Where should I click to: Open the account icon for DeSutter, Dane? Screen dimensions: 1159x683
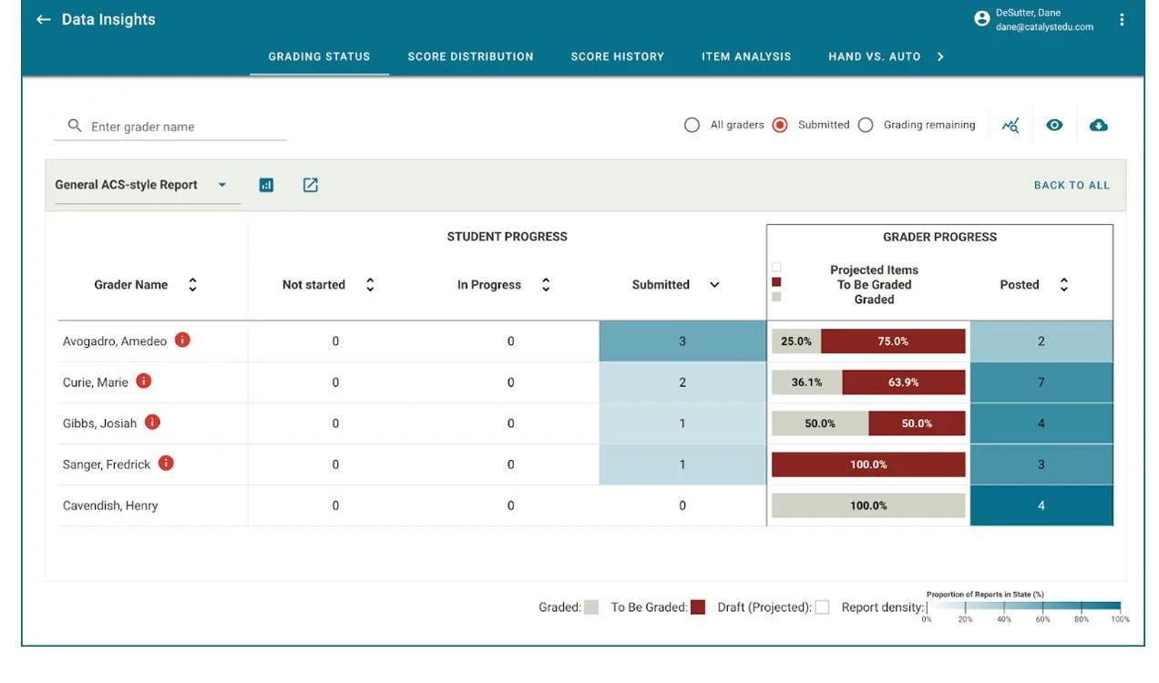click(981, 18)
